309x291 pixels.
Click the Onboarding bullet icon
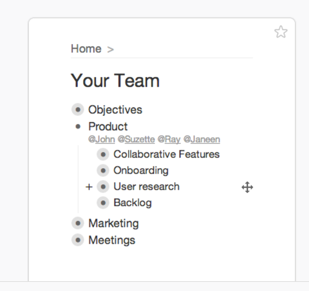(103, 170)
